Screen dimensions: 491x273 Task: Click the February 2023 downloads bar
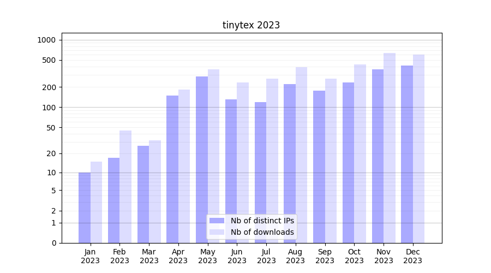click(x=125, y=187)
